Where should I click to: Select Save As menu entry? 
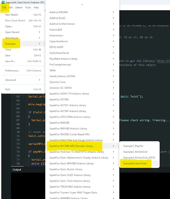coord(23,61)
